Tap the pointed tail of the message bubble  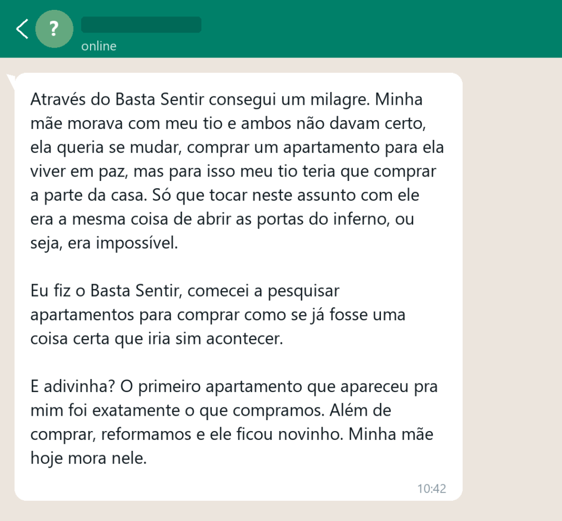[x=11, y=81]
